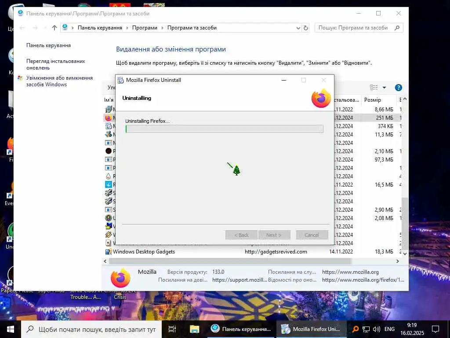
Task: Sort the list by the Ім'я column
Action: click(x=109, y=100)
